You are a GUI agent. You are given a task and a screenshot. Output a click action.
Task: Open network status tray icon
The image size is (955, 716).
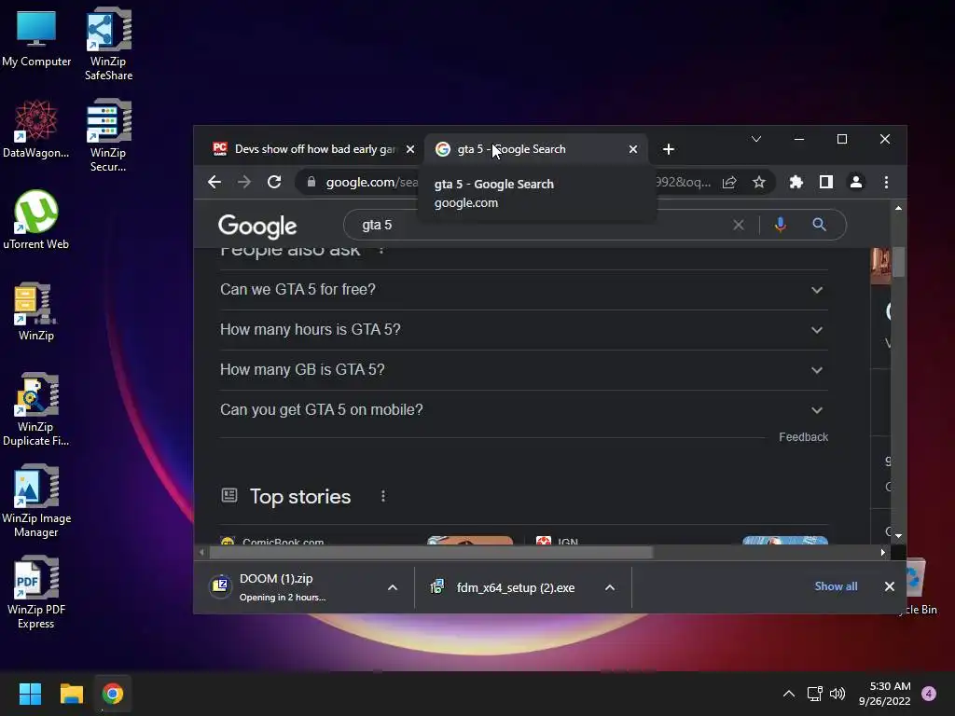814,694
